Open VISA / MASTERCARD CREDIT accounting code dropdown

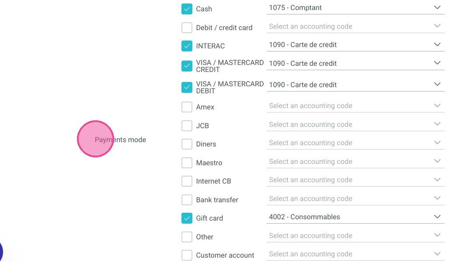[355, 63]
